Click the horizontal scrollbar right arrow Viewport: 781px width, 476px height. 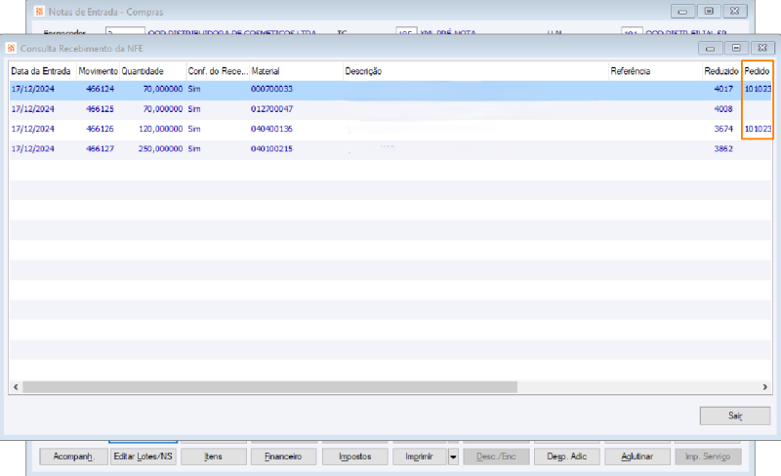765,387
